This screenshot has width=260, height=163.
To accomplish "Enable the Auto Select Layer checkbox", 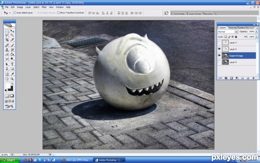I will [x=15, y=13].
